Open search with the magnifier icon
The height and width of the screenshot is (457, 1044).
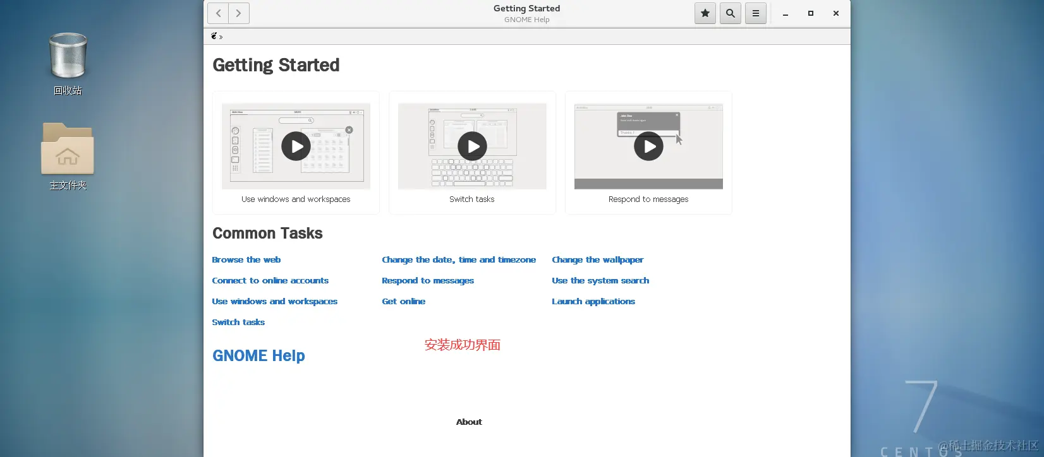731,13
